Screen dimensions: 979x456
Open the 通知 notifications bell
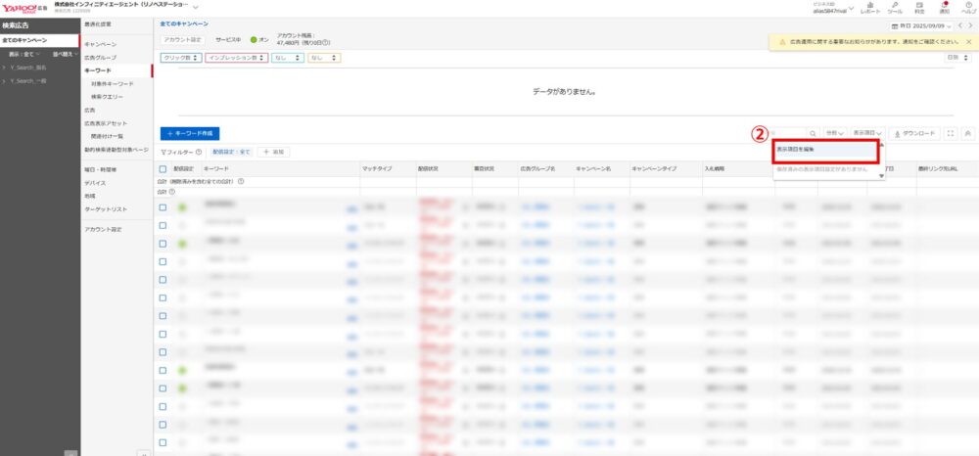(945, 7)
